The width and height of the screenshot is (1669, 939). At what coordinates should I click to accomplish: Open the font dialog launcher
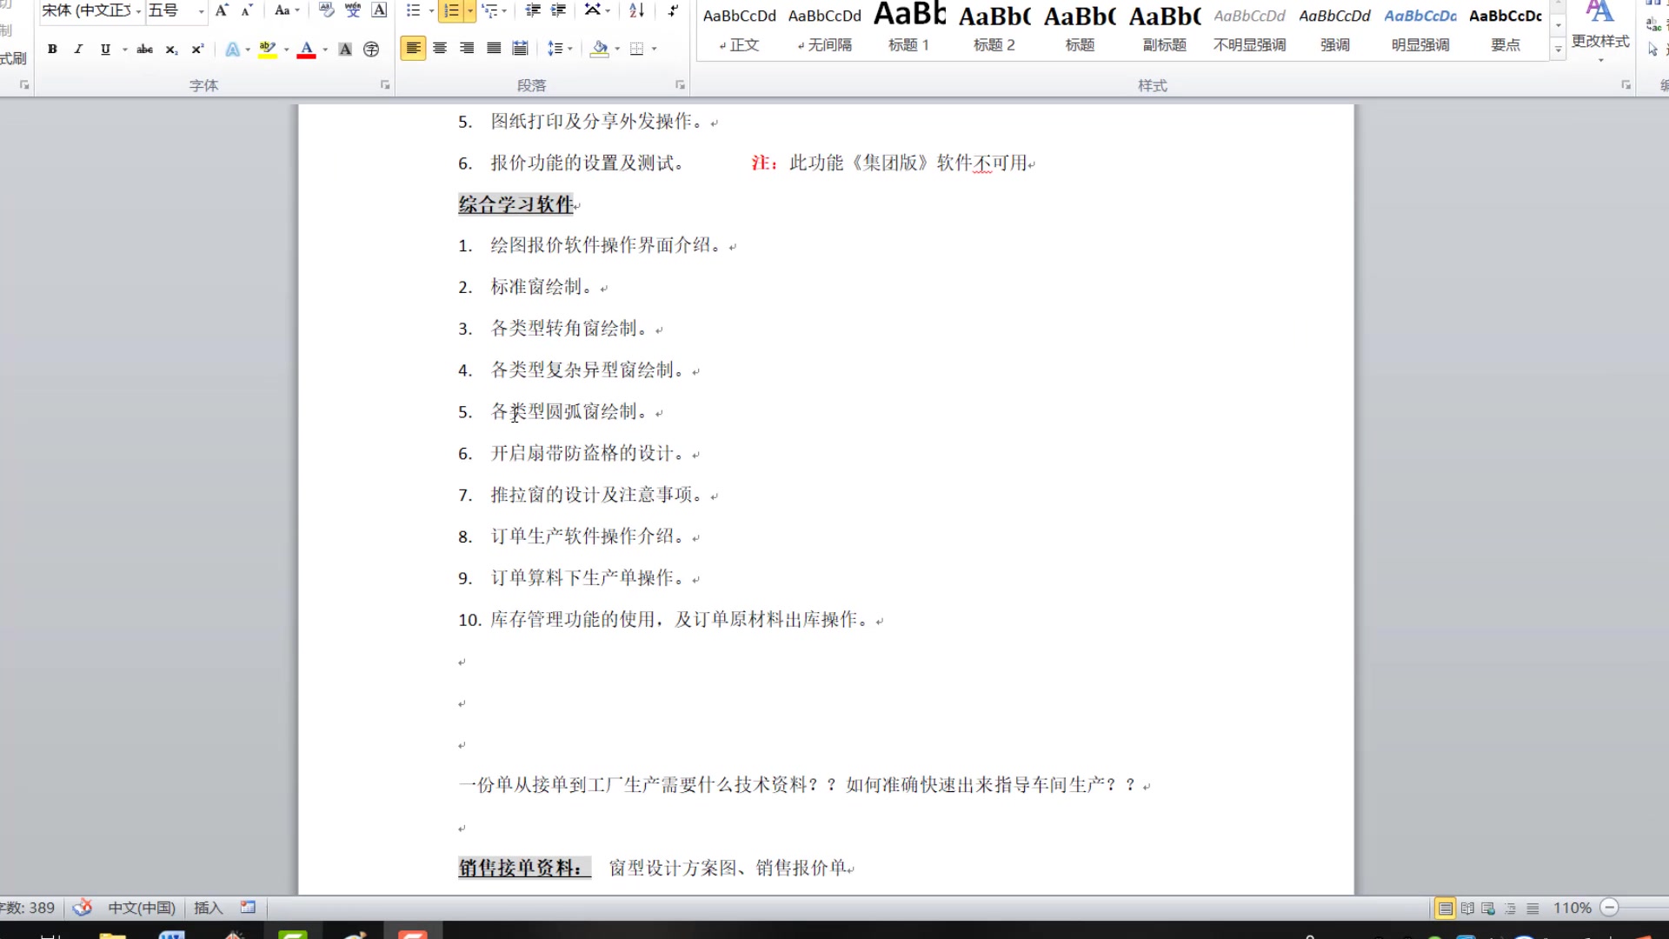tap(385, 85)
